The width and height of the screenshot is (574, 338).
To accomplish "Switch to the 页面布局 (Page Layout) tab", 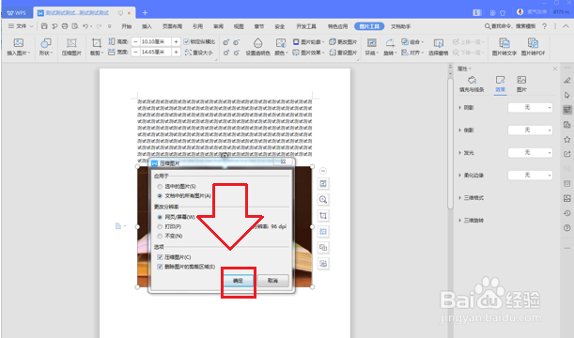I will pyautogui.click(x=173, y=26).
